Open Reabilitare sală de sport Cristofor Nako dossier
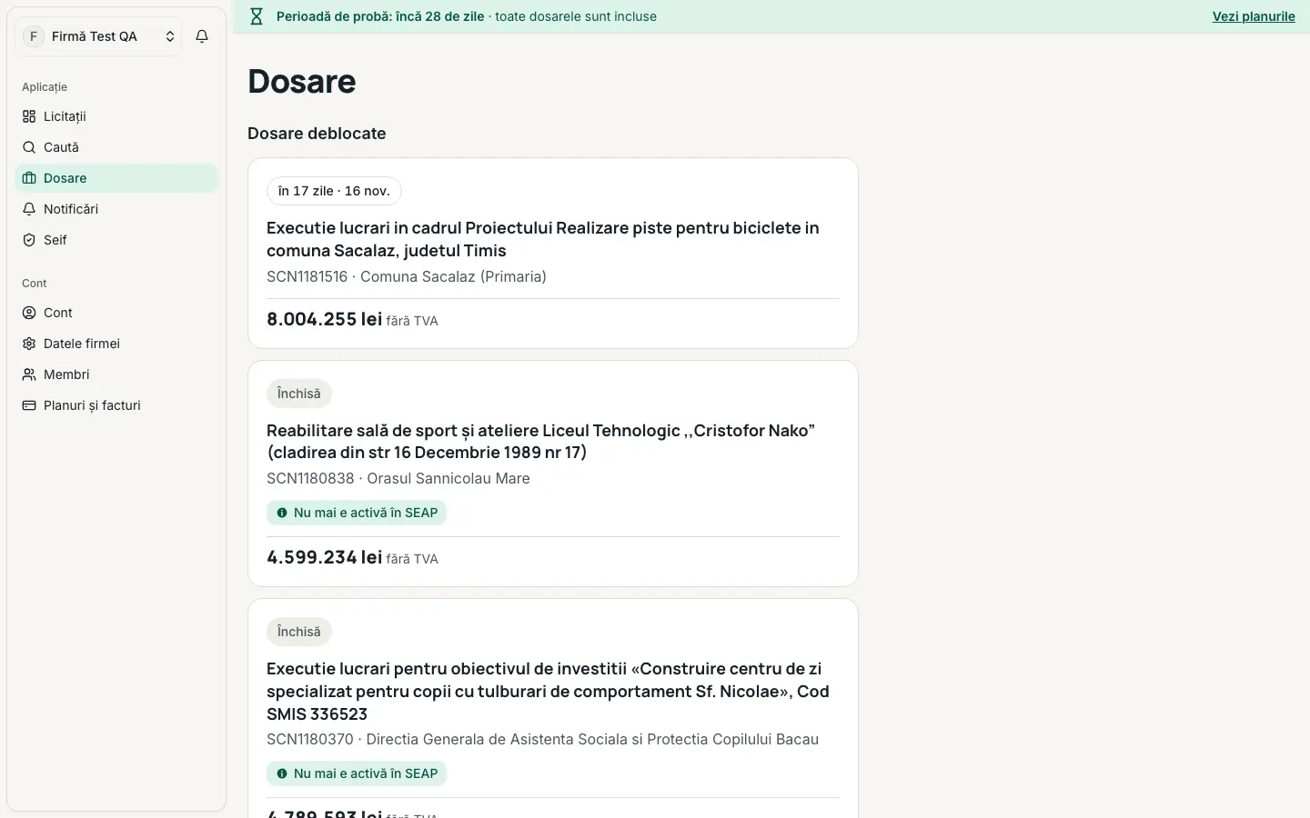This screenshot has width=1310, height=818. (x=540, y=441)
